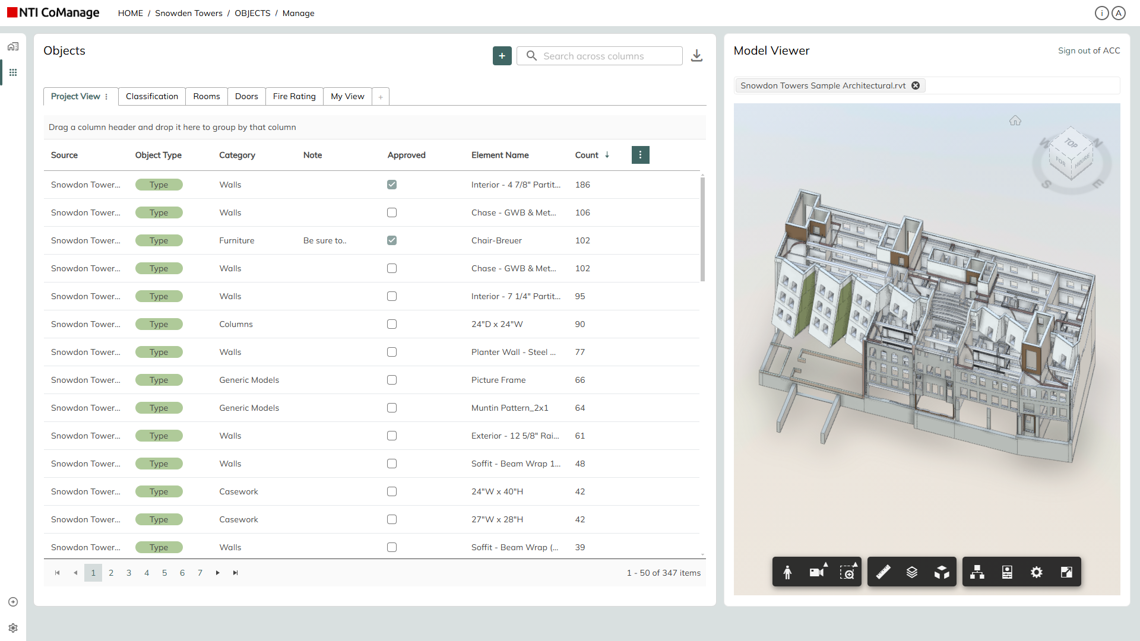Click the expand arrow circle in sidebar

click(x=13, y=602)
